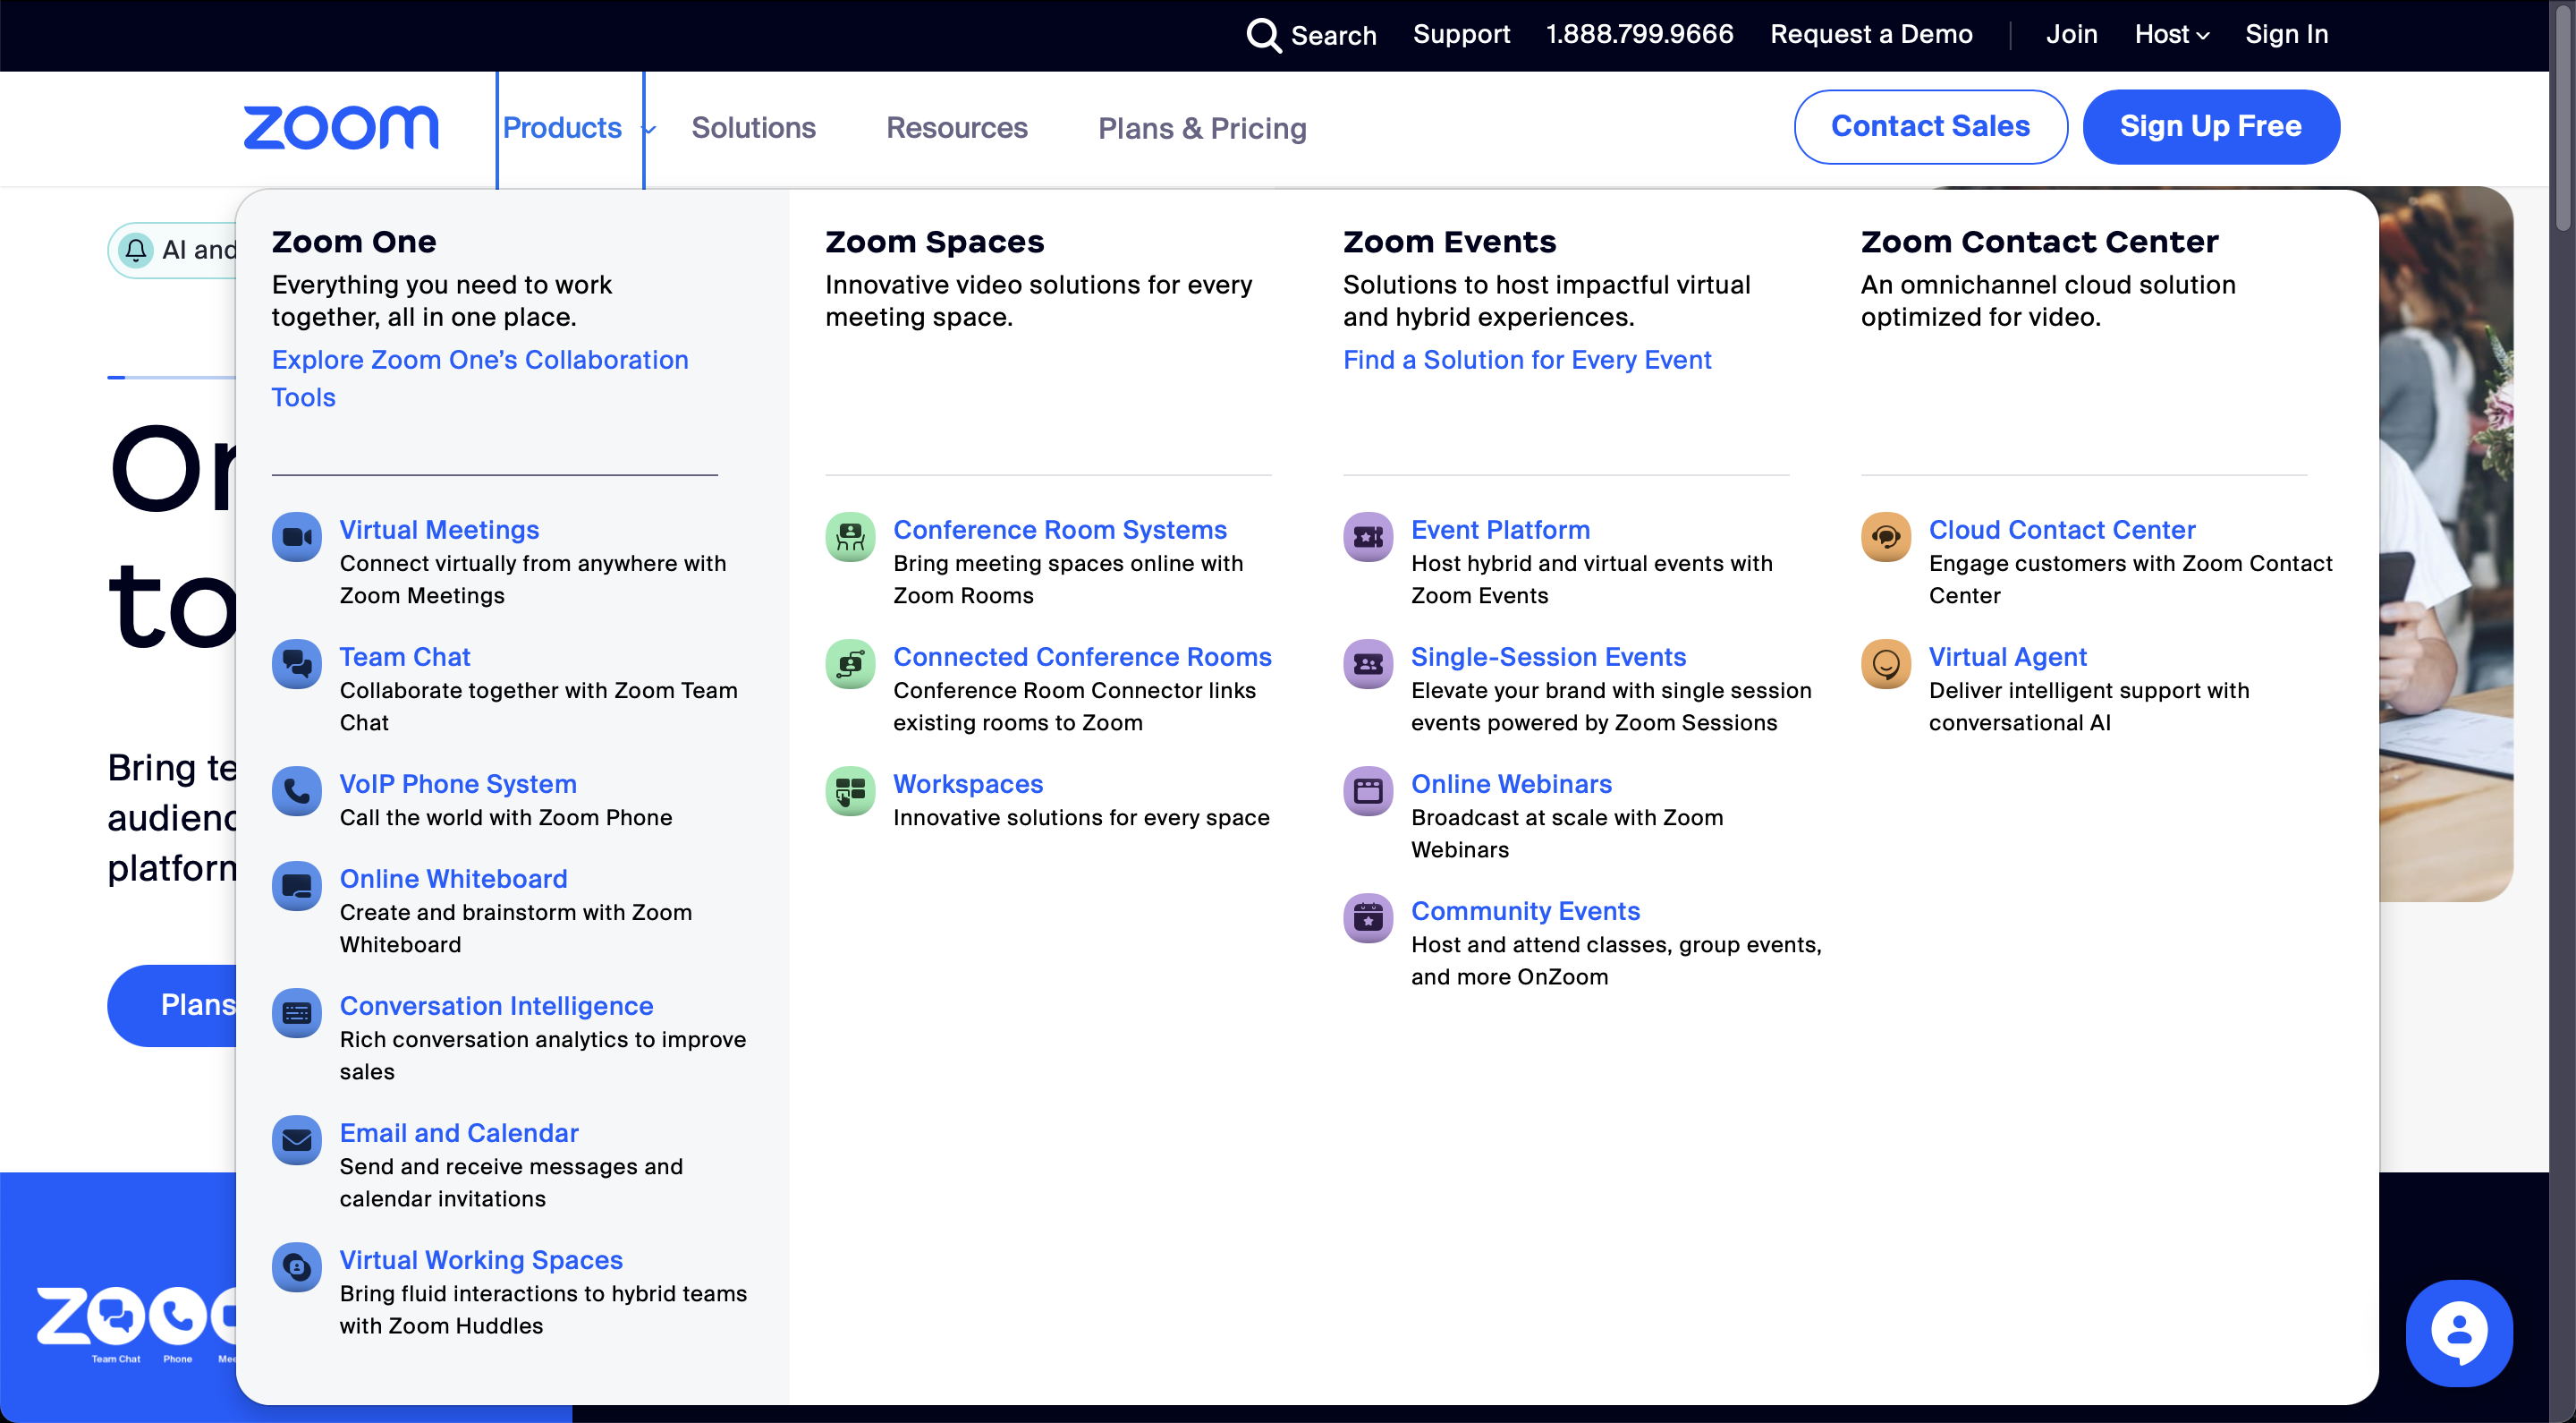Image resolution: width=2576 pixels, height=1423 pixels.
Task: Open the Resources navigation menu
Action: [x=956, y=128]
